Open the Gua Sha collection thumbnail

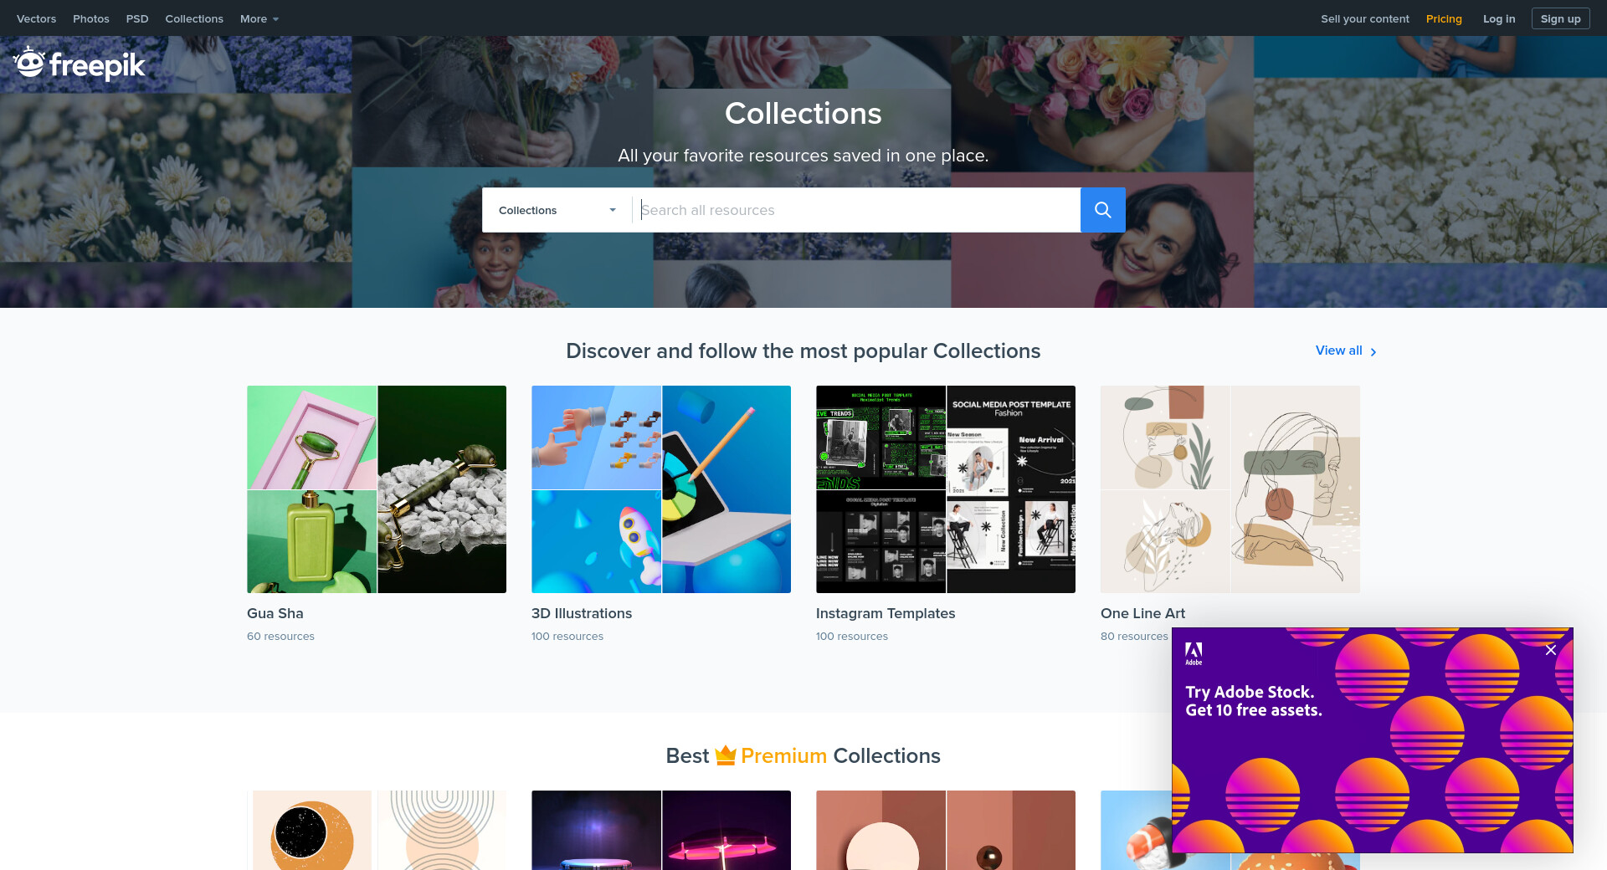coord(377,489)
